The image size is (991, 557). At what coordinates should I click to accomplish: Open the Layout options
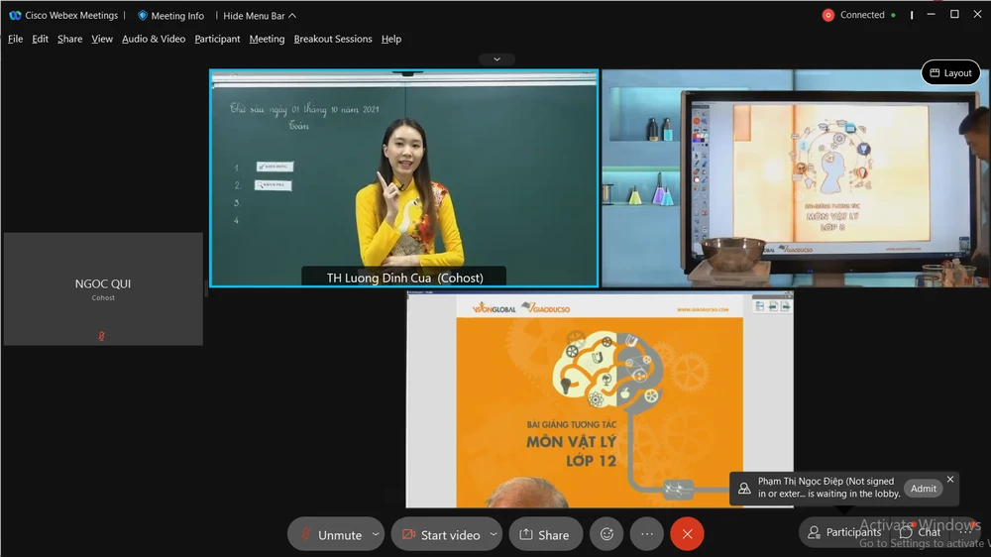click(x=949, y=72)
